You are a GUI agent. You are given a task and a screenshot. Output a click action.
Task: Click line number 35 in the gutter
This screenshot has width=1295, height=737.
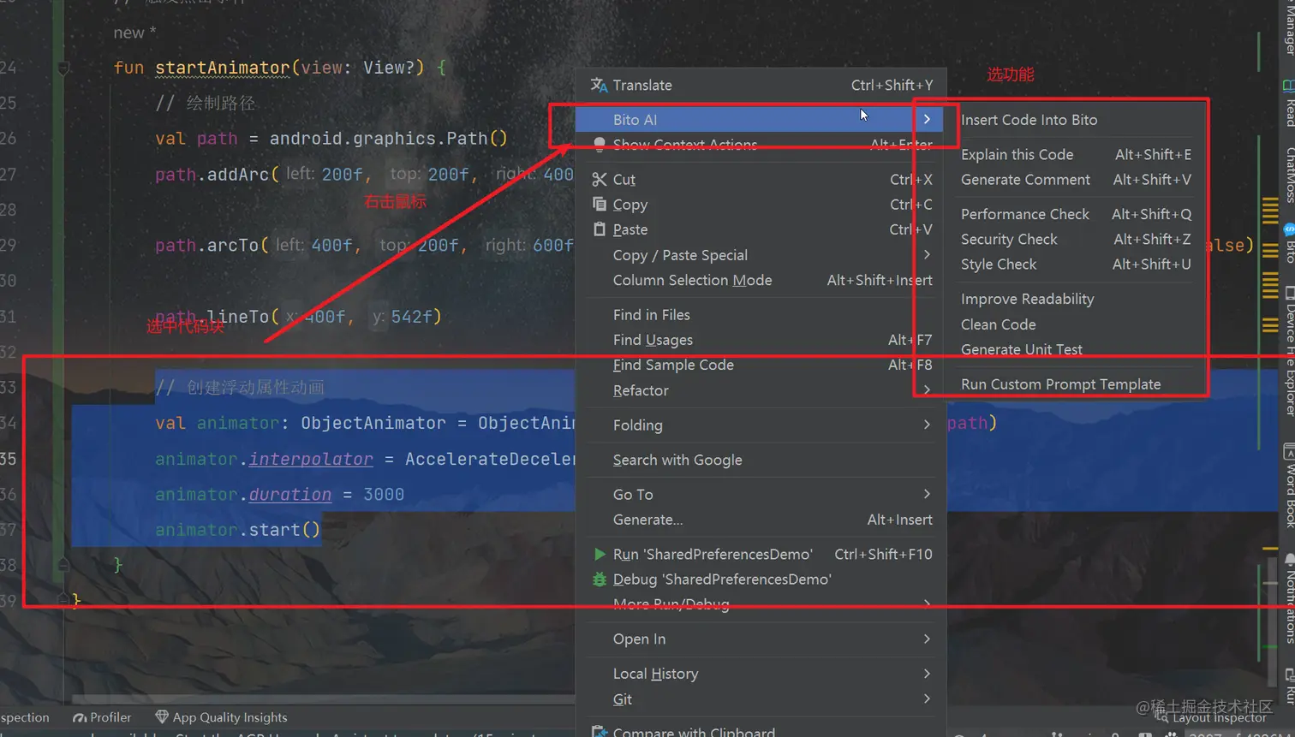pyautogui.click(x=9, y=459)
